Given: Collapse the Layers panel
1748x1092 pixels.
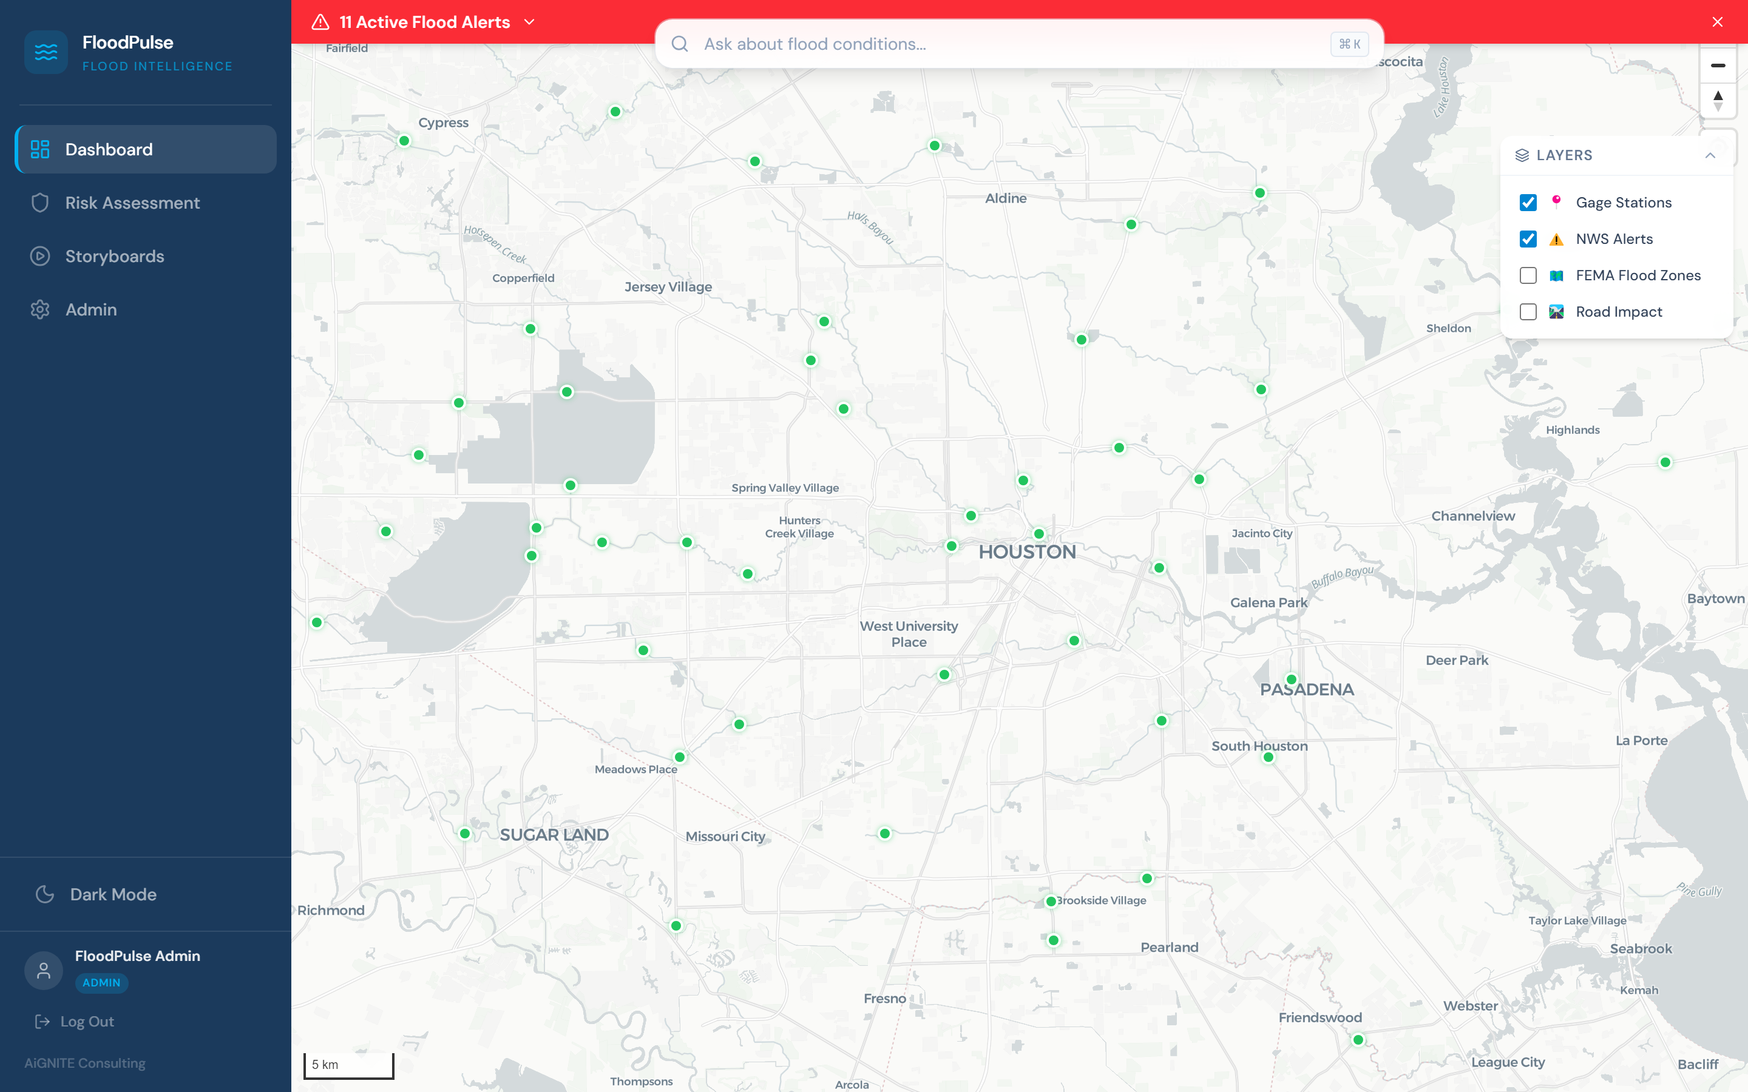Looking at the screenshot, I should point(1709,155).
